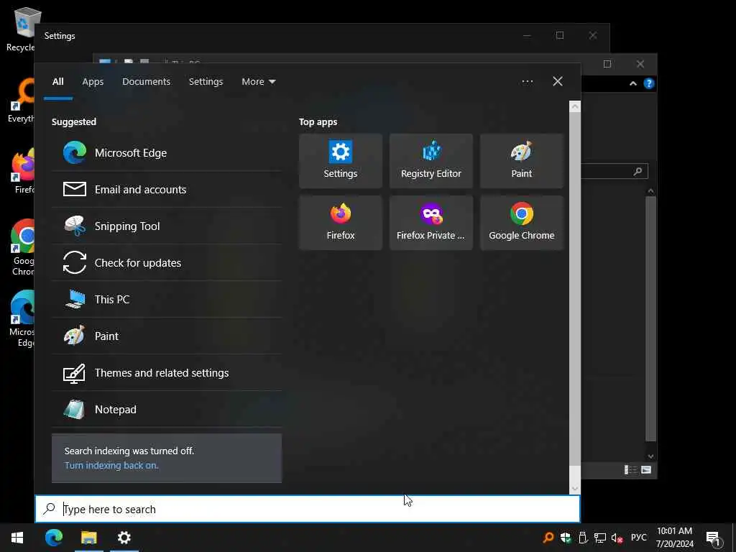
Task: Open Email and accounts suggestion
Action: click(167, 190)
